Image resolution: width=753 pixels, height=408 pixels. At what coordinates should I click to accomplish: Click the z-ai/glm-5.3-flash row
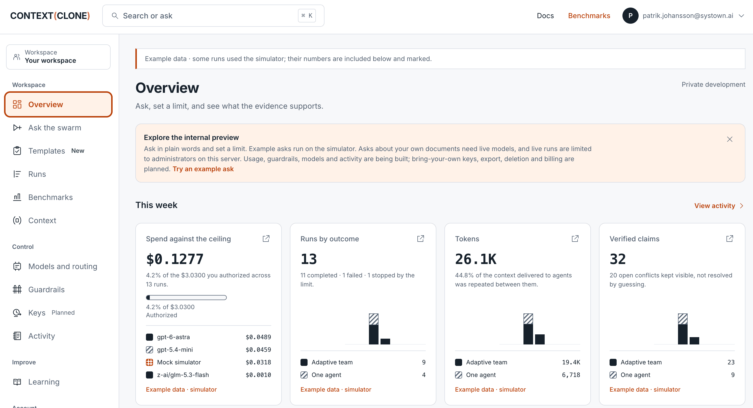[x=208, y=375]
